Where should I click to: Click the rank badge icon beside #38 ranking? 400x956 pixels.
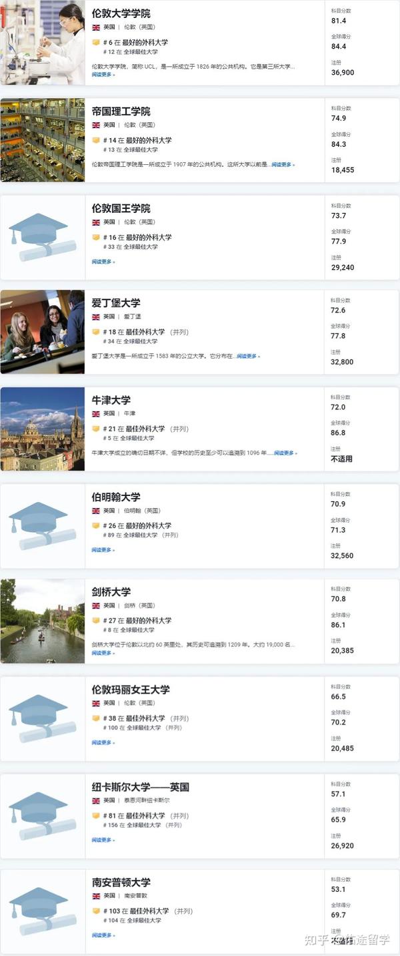click(x=96, y=718)
